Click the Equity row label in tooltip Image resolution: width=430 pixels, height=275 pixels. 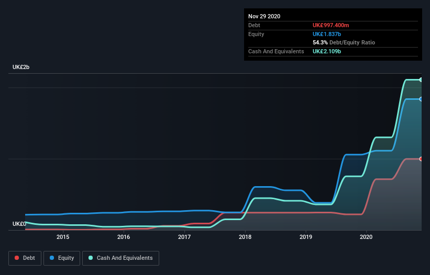coord(256,34)
